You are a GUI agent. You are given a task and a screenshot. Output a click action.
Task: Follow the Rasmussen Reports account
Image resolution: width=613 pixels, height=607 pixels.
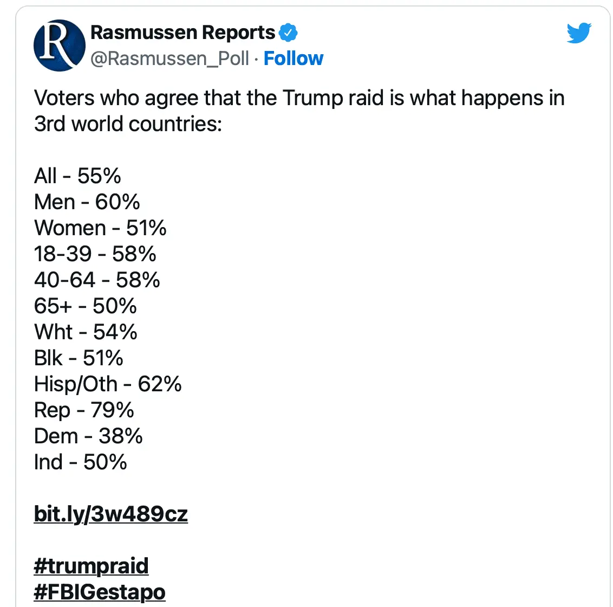293,59
